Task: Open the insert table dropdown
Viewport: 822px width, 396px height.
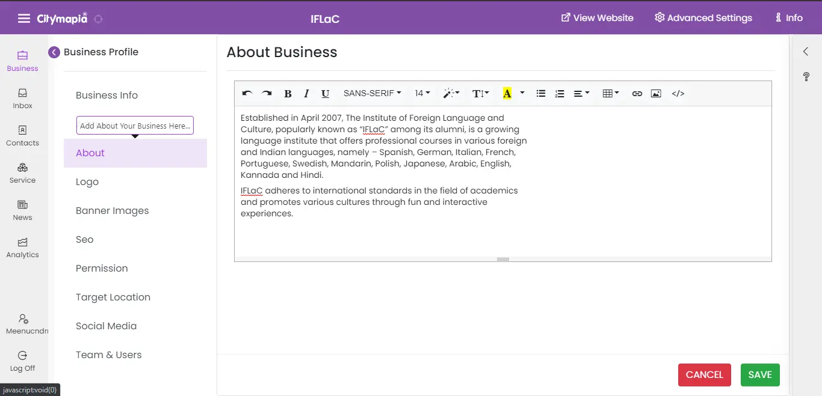Action: (611, 93)
